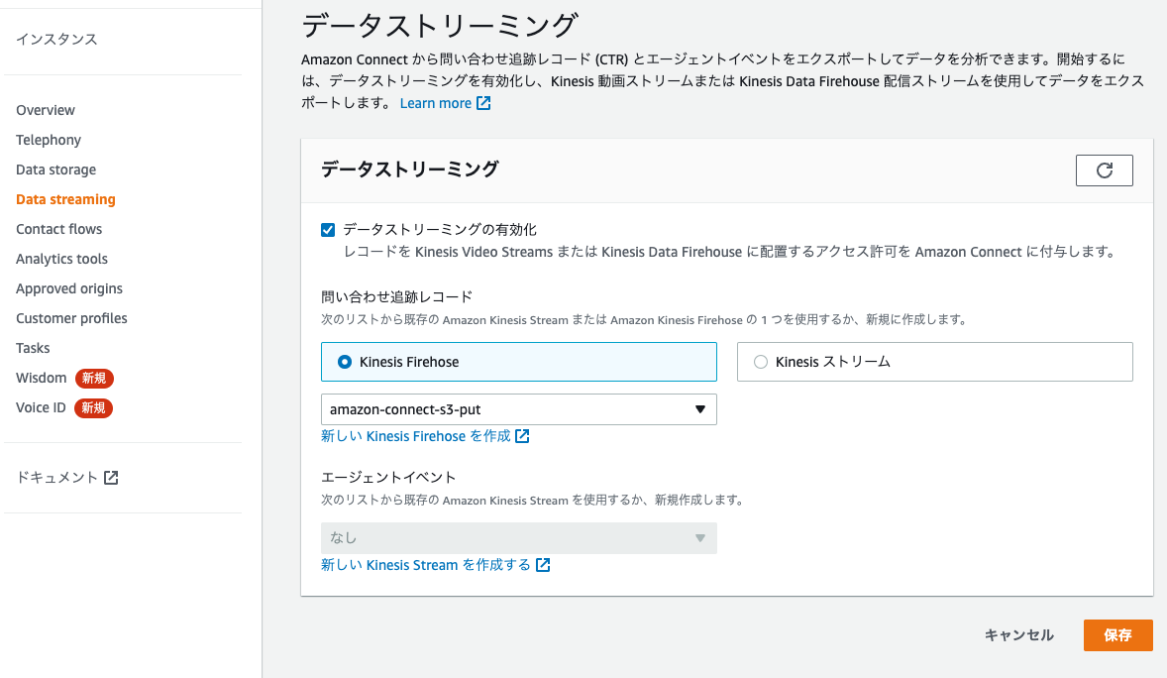
Task: Click 新しい Kinesis Firehose を作成 link
Action: [x=416, y=436]
